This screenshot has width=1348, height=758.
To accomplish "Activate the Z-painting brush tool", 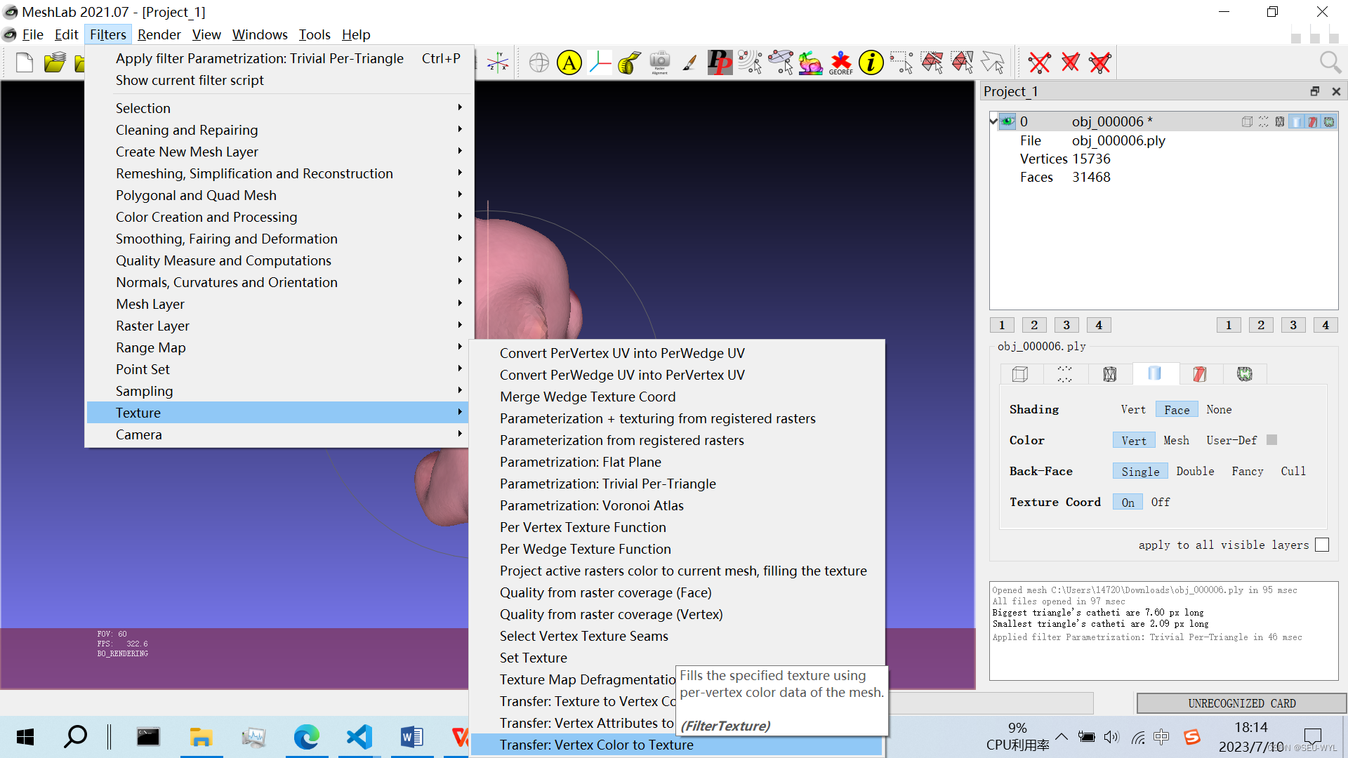I will (x=689, y=62).
